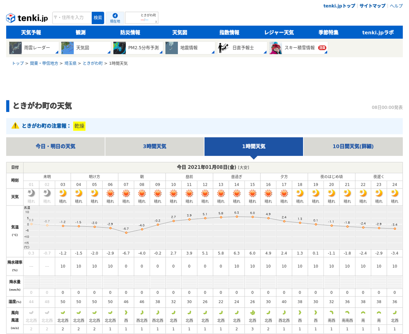This screenshot has height=334, width=409.
Task: Click the 12時 sun weather icon
Action: click(205, 194)
